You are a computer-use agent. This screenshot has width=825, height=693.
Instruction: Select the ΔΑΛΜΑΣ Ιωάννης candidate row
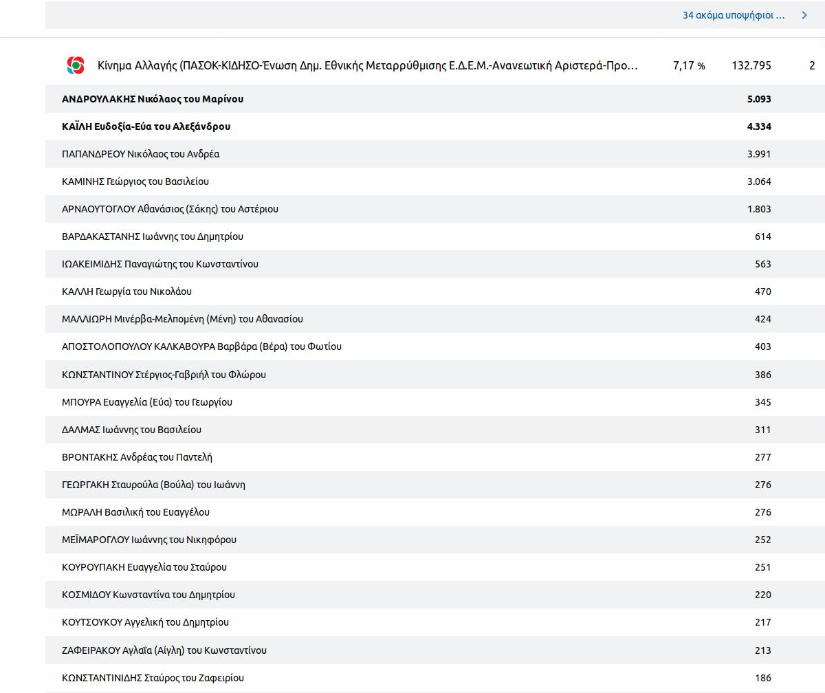click(x=435, y=430)
